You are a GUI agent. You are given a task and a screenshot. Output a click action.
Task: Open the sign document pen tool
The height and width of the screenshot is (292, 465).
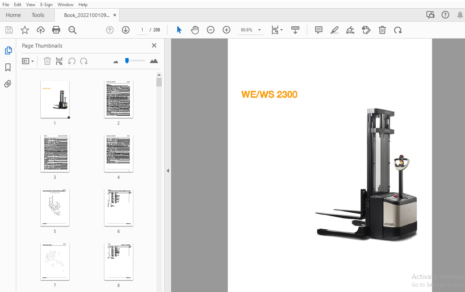click(x=350, y=30)
